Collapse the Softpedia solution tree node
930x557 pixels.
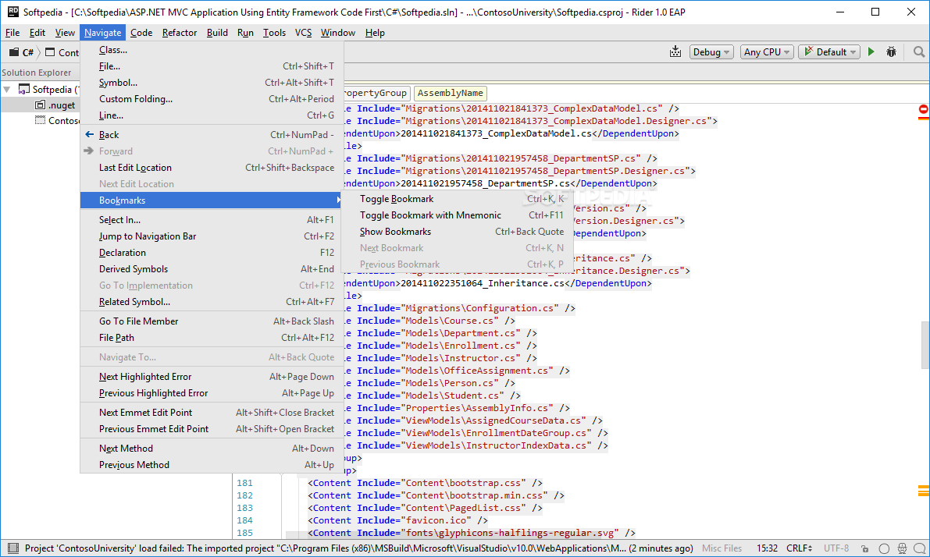(x=7, y=90)
